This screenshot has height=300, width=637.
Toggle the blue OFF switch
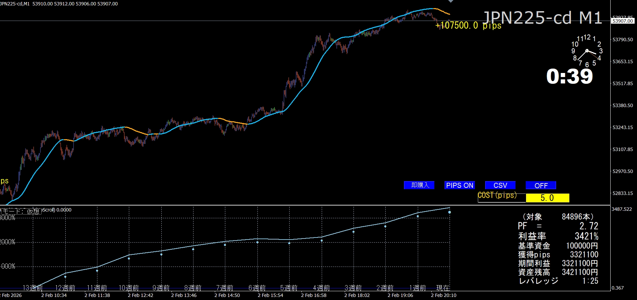click(541, 185)
